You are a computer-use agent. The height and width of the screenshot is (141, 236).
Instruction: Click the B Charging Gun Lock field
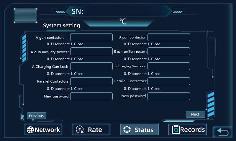(x=168, y=66)
